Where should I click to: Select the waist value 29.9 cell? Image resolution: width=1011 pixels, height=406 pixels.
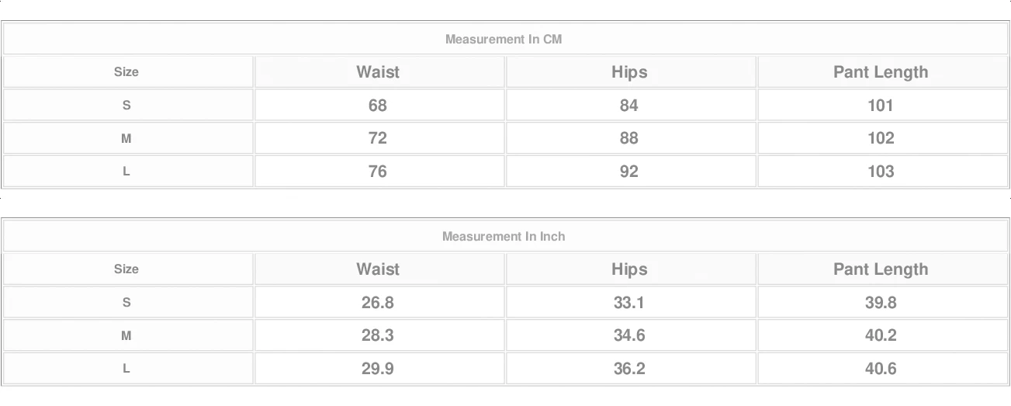pyautogui.click(x=378, y=368)
